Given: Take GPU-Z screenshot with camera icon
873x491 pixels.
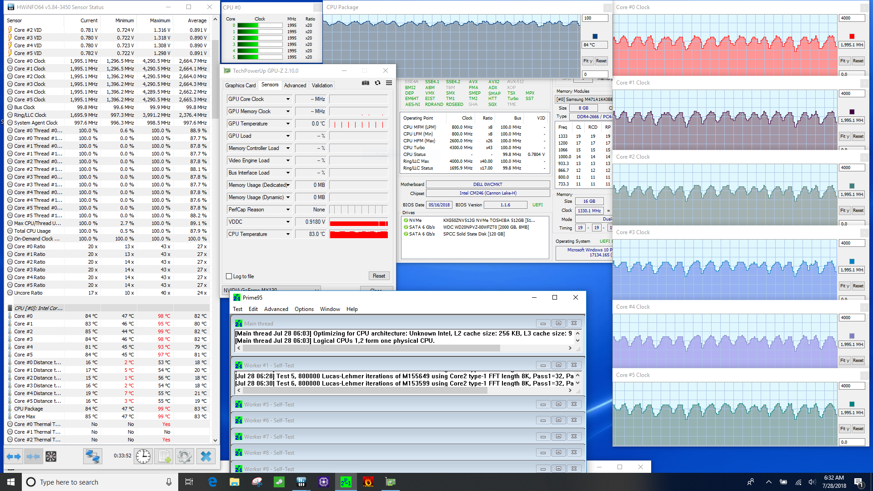Looking at the screenshot, I should click(365, 83).
